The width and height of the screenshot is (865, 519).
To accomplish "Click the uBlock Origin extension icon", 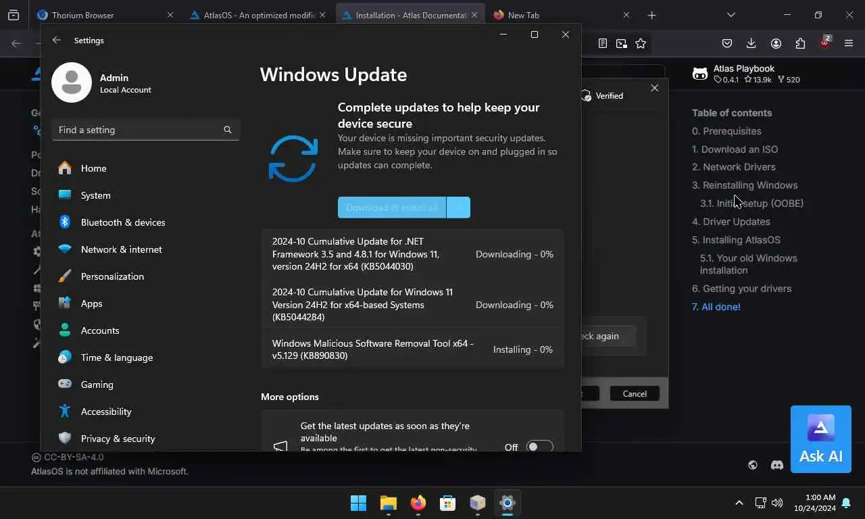I will [x=824, y=43].
